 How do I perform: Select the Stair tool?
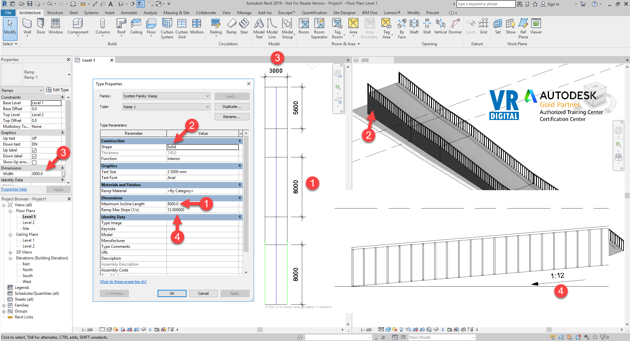click(244, 26)
